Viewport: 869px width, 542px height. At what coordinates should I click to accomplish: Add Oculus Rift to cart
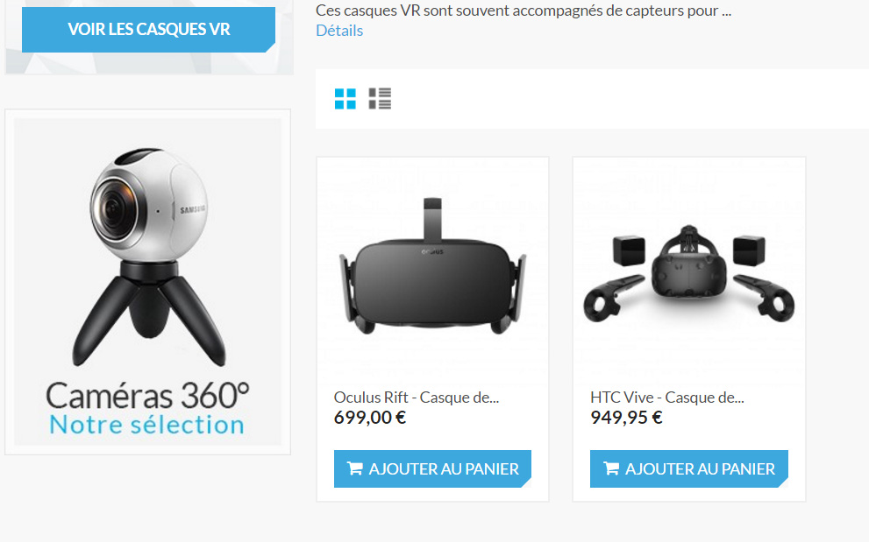[432, 469]
